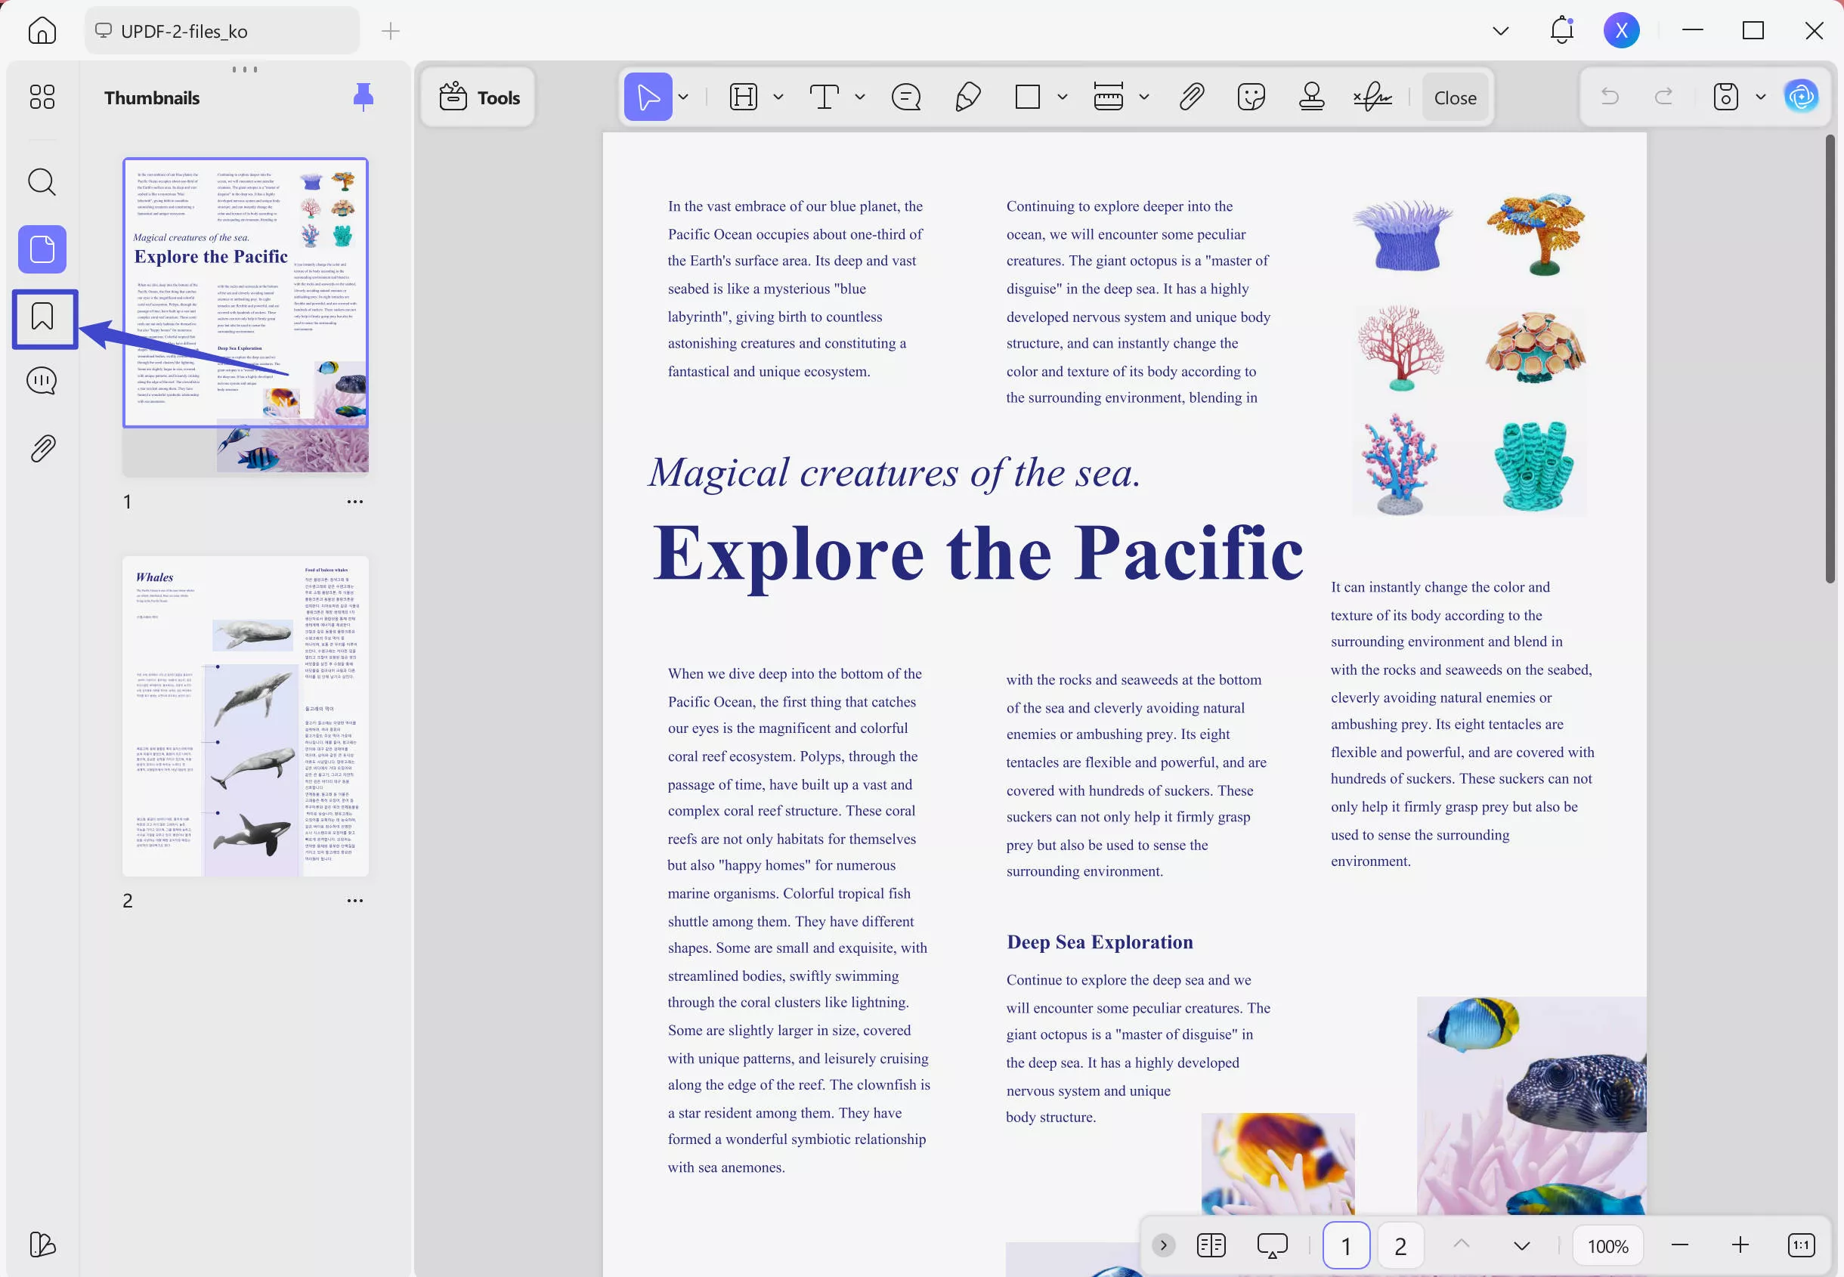Switch to the UPDF-2-files_ko tab

pos(222,31)
